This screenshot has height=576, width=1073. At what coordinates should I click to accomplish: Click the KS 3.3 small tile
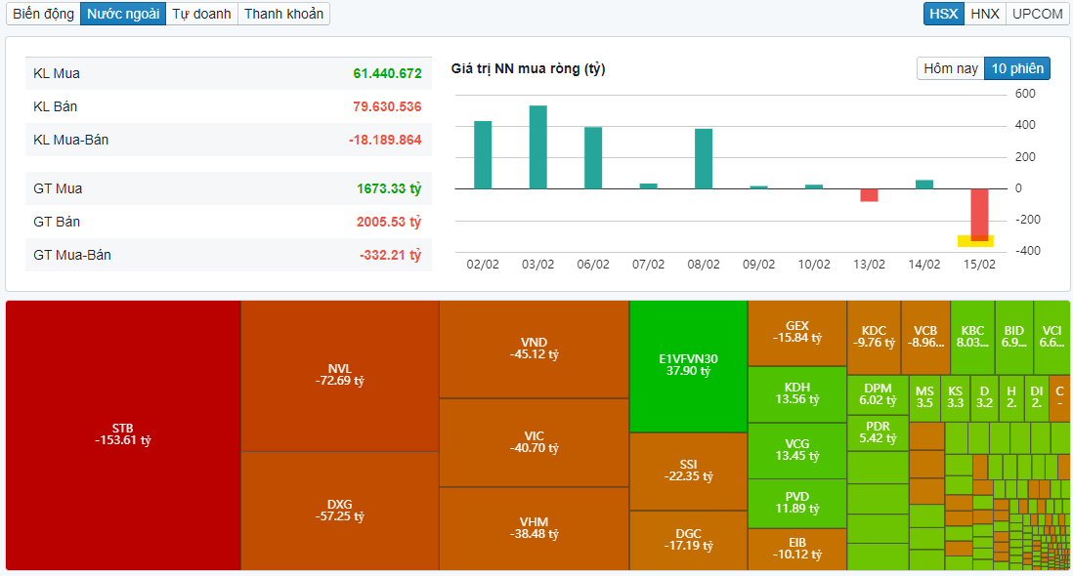(x=956, y=398)
